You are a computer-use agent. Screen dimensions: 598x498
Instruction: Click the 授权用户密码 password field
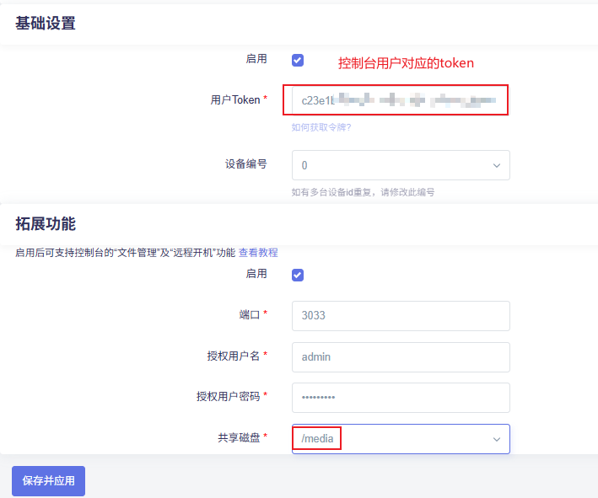[400, 398]
